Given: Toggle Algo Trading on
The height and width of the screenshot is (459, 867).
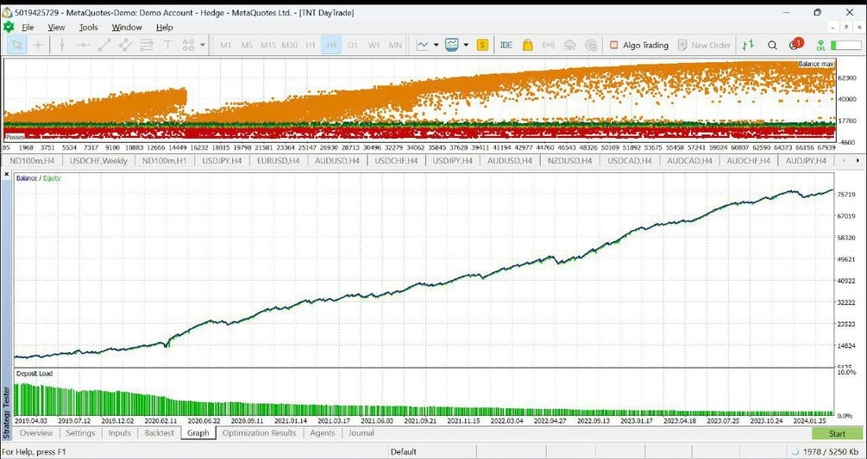Looking at the screenshot, I should coord(638,46).
